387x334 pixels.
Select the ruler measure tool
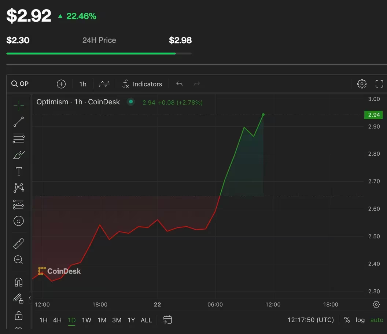click(x=19, y=243)
